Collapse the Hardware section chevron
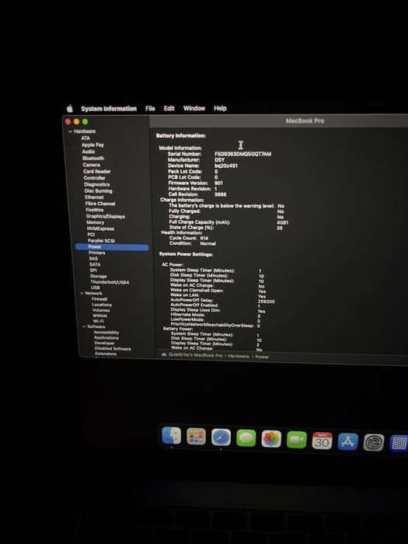Viewport: 408px width, 544px height. 71,131
